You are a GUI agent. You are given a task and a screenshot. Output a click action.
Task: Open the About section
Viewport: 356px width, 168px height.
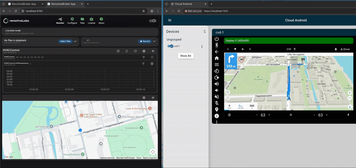point(101,20)
